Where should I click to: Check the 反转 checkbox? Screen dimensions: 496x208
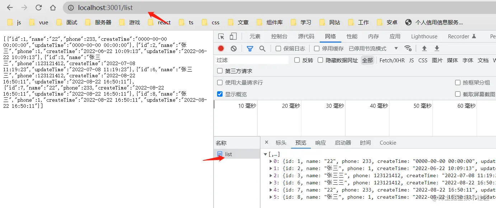297,60
